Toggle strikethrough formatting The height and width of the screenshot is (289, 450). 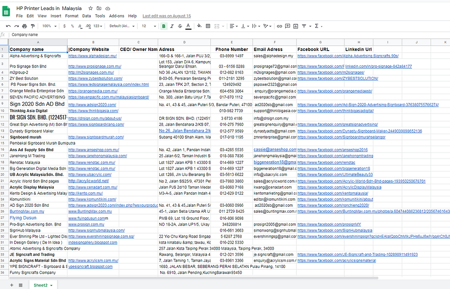click(180, 26)
